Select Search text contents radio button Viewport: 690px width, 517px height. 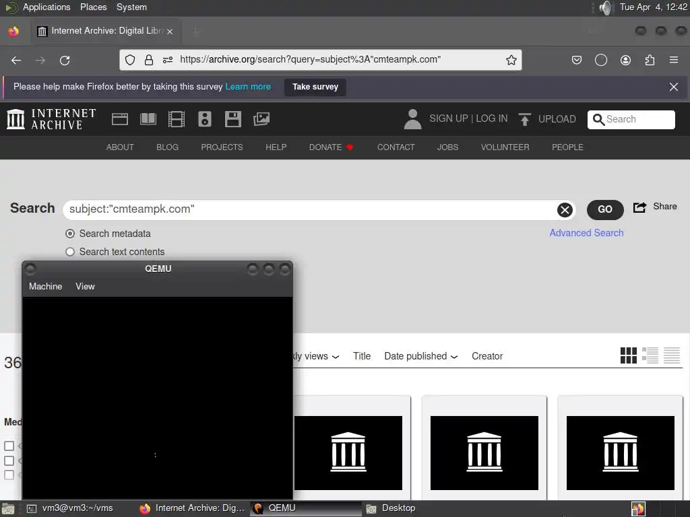click(70, 252)
